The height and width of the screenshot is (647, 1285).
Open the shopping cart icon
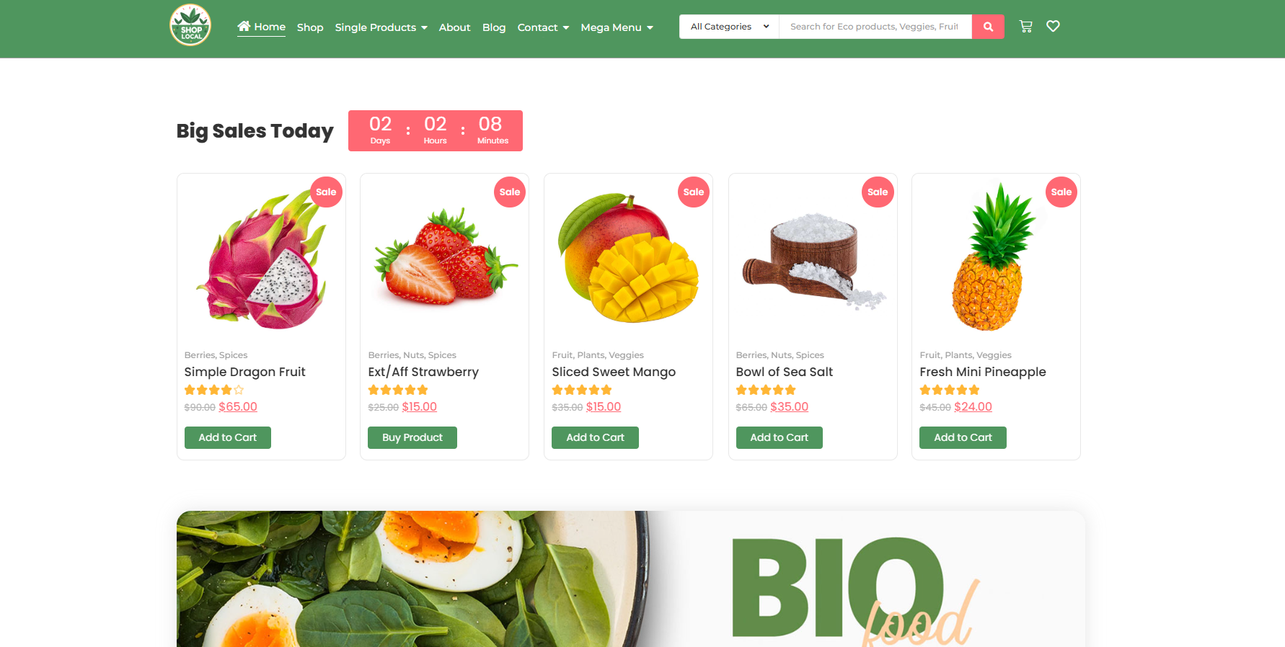[x=1025, y=27]
